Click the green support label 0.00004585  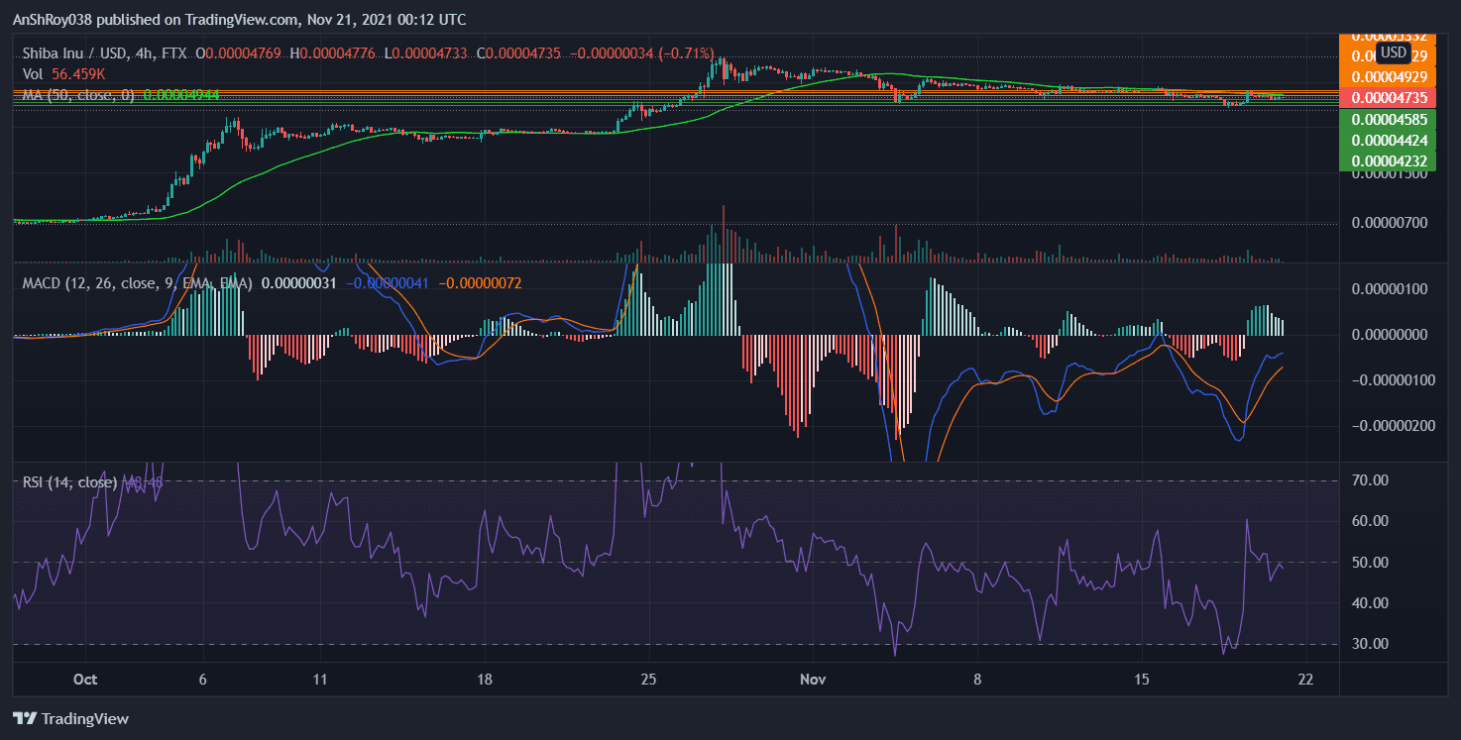tap(1391, 119)
